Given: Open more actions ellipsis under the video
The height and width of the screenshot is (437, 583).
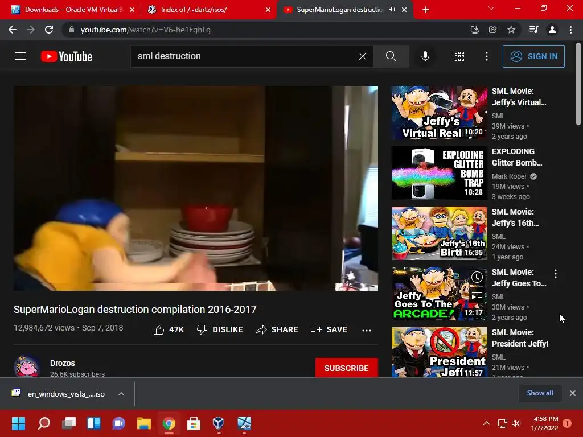Looking at the screenshot, I should [x=367, y=330].
